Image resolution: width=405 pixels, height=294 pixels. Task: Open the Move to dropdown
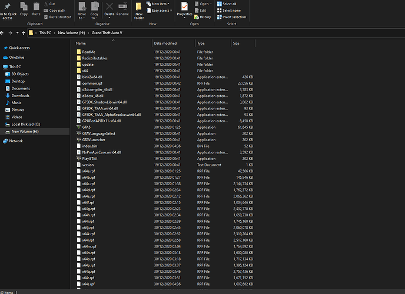82,11
